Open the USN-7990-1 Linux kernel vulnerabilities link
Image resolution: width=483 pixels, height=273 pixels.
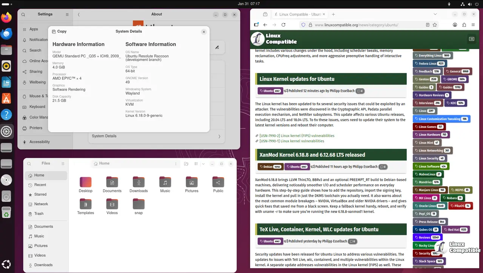(x=292, y=141)
